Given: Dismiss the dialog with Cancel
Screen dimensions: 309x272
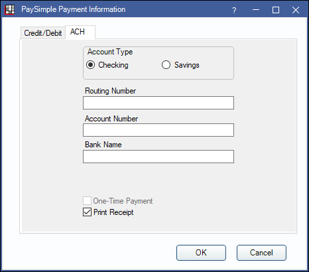Looking at the screenshot, I should click(261, 253).
